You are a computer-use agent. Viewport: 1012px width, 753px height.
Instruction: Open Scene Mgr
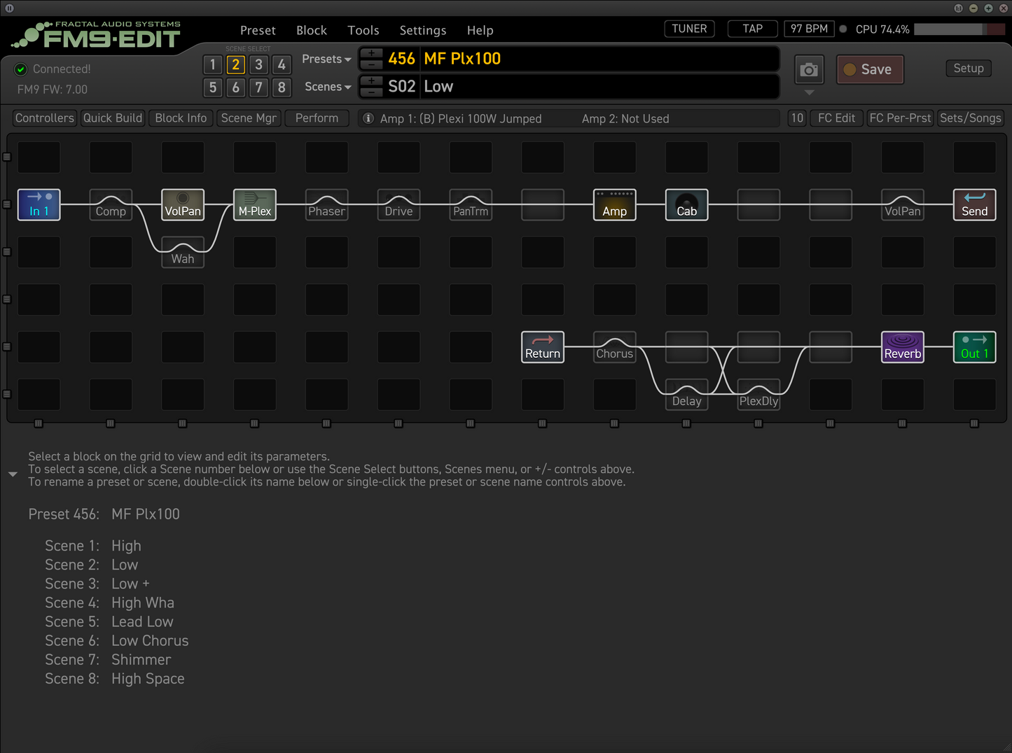click(249, 118)
